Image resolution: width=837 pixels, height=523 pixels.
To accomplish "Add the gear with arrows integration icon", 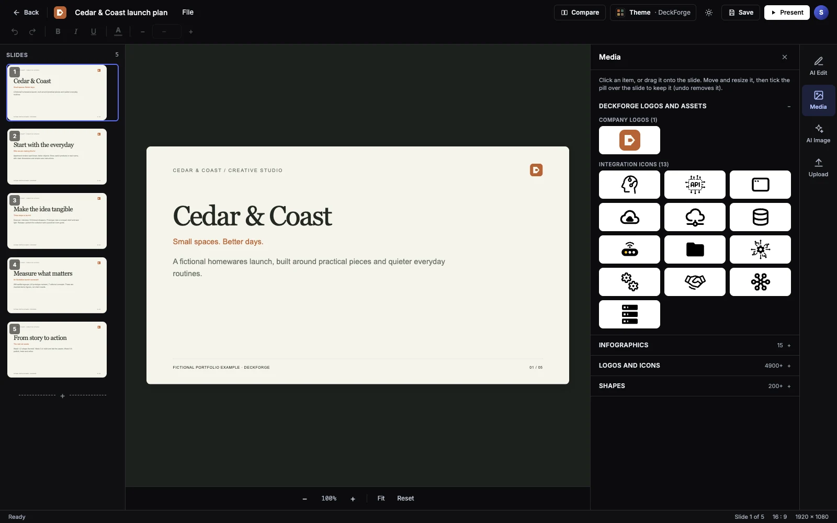I will pyautogui.click(x=760, y=249).
